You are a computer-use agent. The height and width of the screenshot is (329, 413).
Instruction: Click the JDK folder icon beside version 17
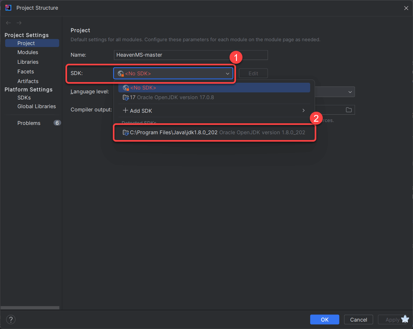126,97
